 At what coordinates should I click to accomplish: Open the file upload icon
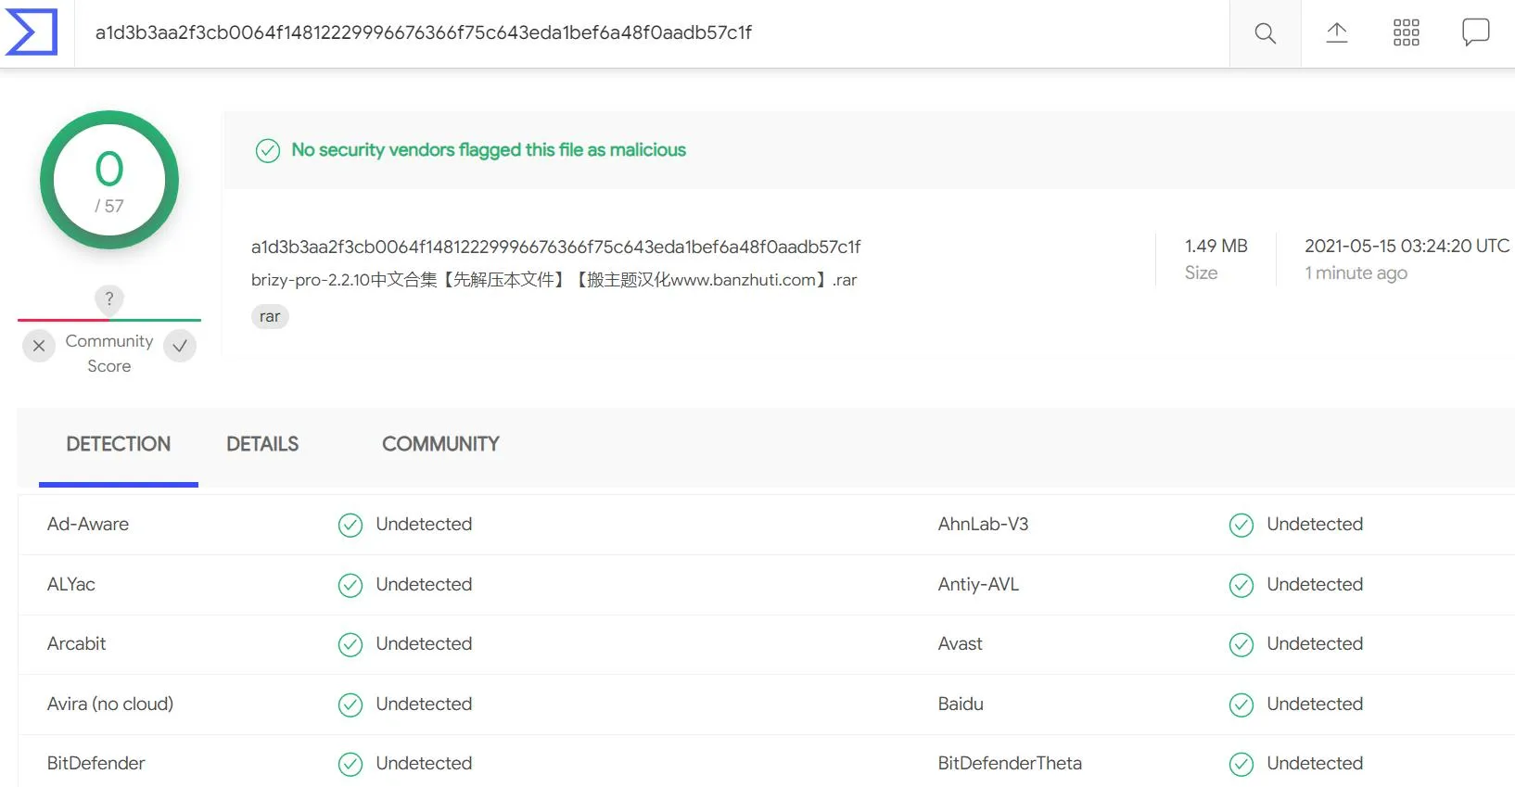1336,33
